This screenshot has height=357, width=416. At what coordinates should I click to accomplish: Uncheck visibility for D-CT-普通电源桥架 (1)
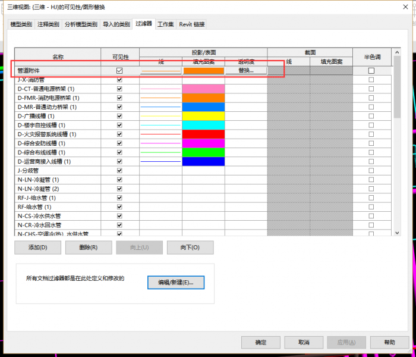tap(119, 89)
